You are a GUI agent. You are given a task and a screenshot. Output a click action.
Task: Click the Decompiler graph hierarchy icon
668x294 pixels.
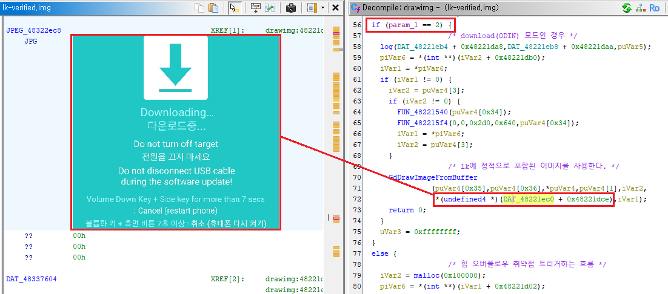click(641, 8)
